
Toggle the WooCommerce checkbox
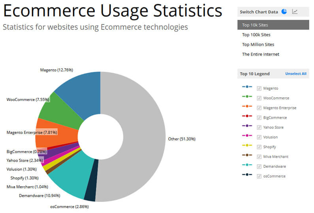259,98
